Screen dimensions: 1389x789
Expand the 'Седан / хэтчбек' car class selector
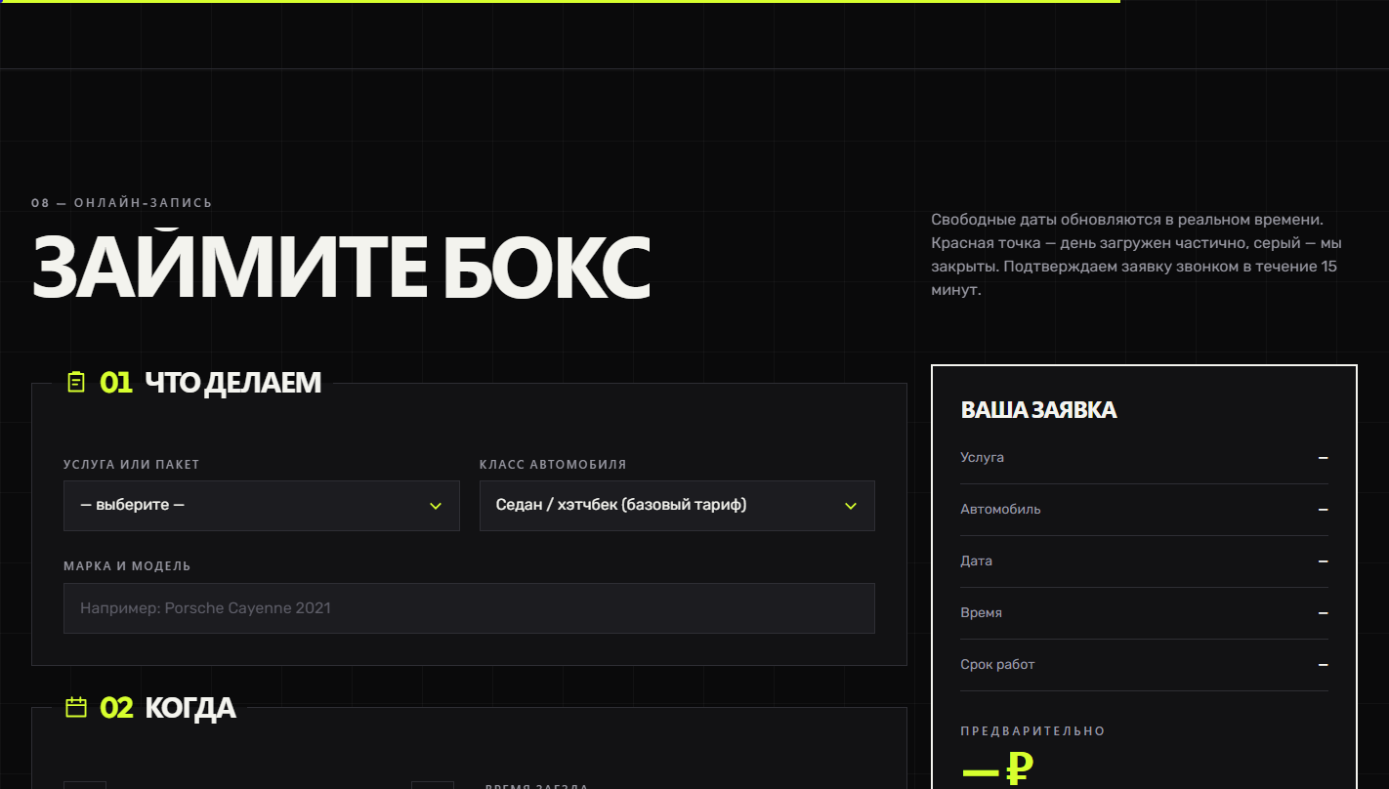(677, 506)
